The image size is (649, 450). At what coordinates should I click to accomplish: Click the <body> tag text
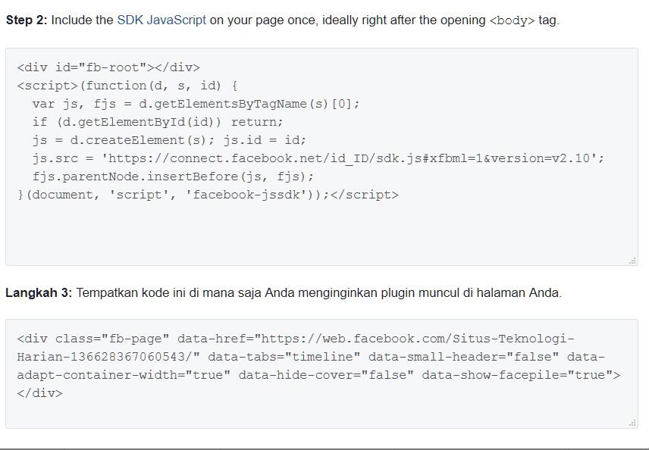point(512,20)
